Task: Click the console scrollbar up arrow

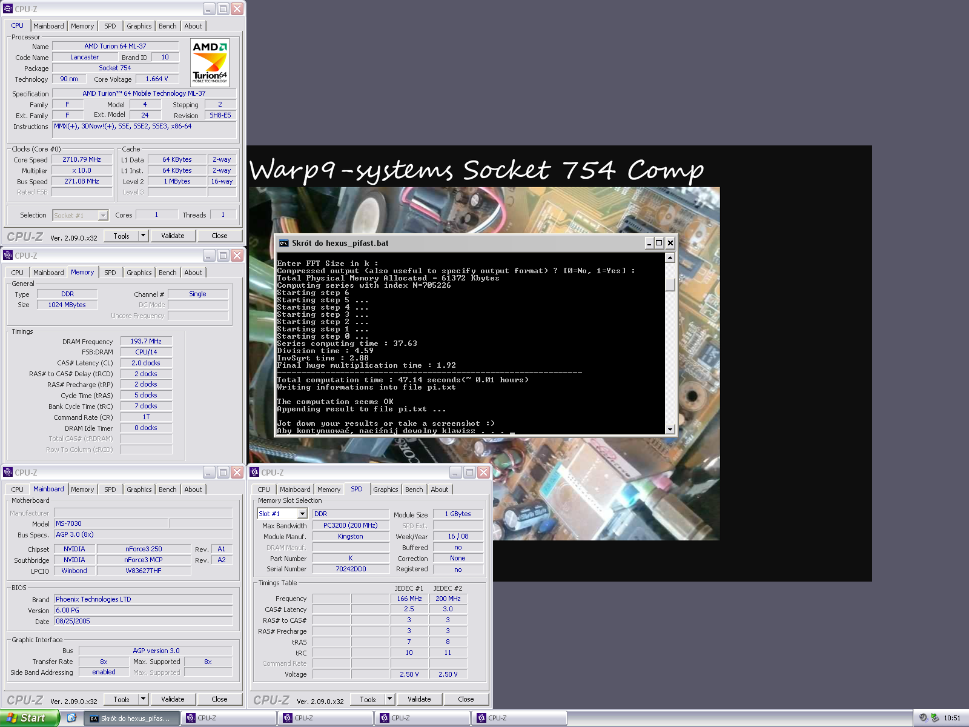Action: (670, 257)
